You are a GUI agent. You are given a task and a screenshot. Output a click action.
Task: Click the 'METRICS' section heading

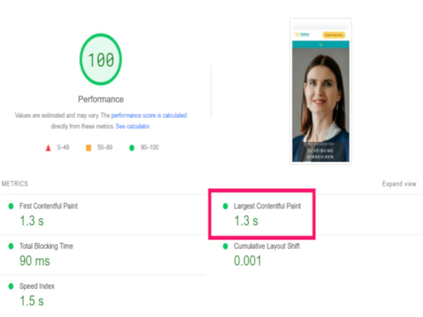point(15,184)
